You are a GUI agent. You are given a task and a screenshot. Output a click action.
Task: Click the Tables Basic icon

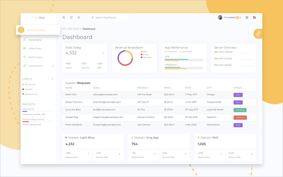coord(24,48)
